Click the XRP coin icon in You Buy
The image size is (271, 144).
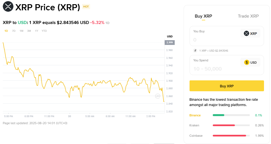[x=246, y=33]
